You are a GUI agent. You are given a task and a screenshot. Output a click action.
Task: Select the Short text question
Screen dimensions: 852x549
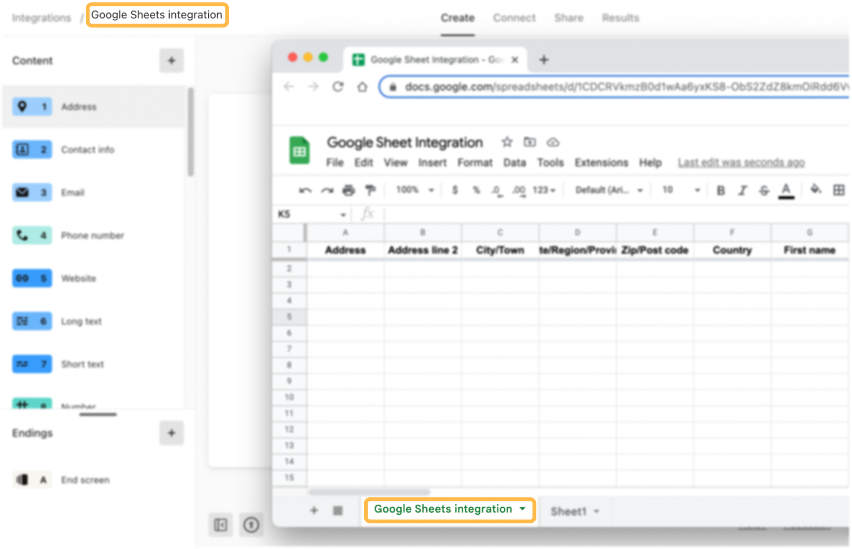[95, 364]
